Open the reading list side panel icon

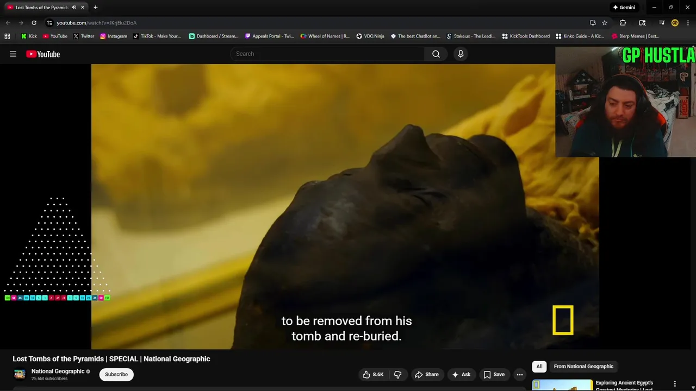pyautogui.click(x=642, y=23)
